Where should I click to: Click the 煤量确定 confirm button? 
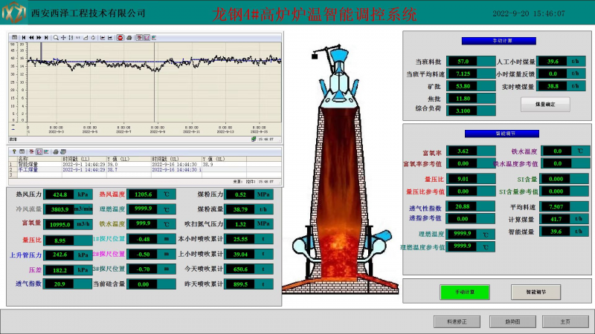pos(545,105)
